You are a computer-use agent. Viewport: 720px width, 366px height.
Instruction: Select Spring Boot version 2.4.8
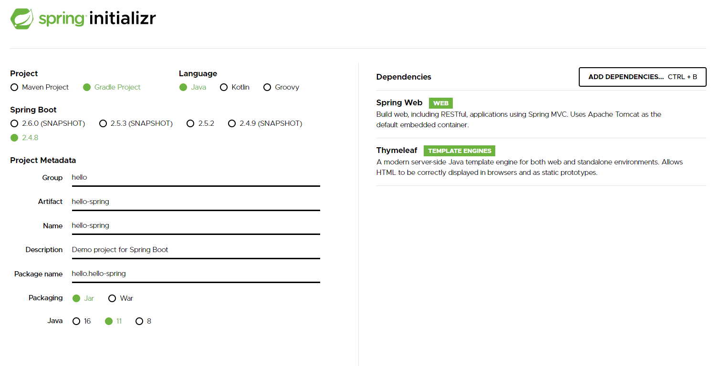tap(14, 138)
